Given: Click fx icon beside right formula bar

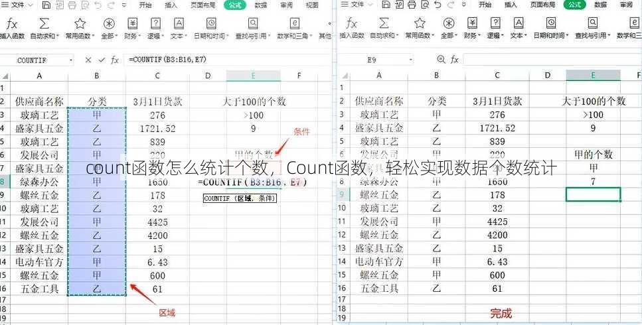Looking at the screenshot, I should tap(455, 60).
